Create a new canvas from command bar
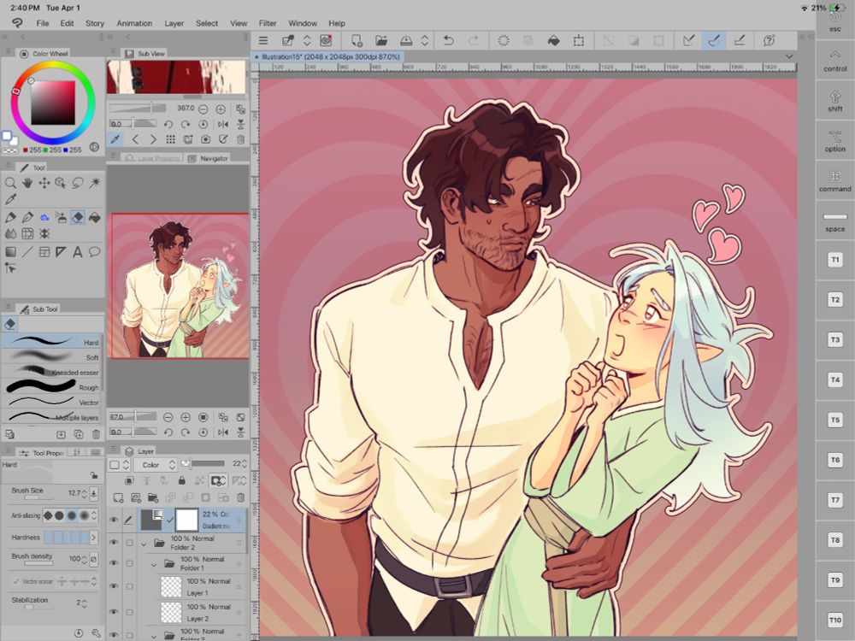Screen dimensions: 855x641 [x=357, y=40]
